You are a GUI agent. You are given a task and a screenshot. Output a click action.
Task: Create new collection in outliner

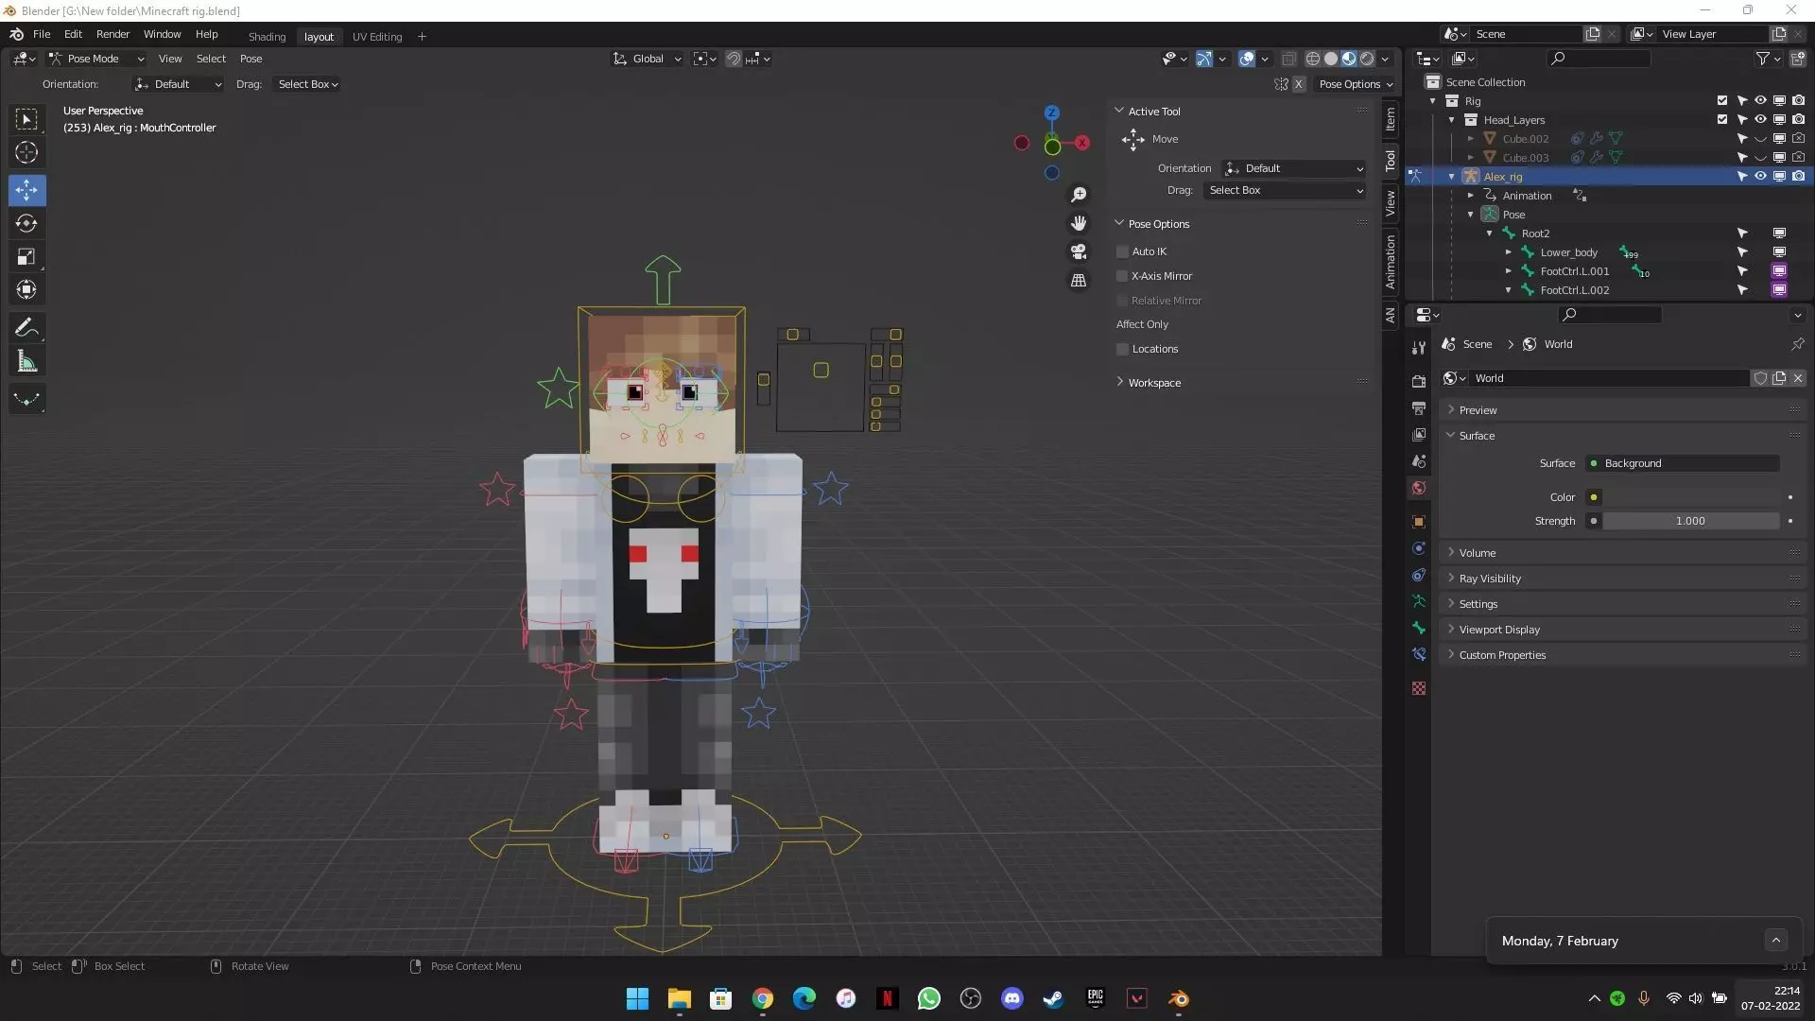click(1797, 59)
